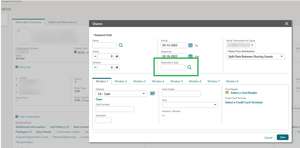Switch to the Window 1 tab
The image size is (300, 148).
[102, 81]
